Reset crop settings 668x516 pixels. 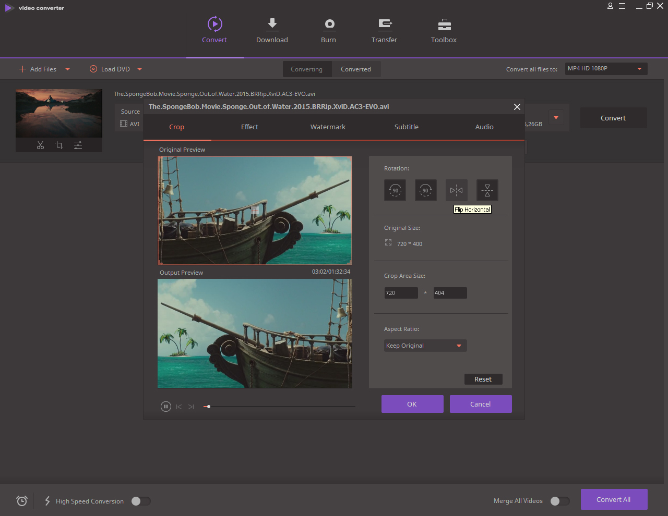[483, 379]
